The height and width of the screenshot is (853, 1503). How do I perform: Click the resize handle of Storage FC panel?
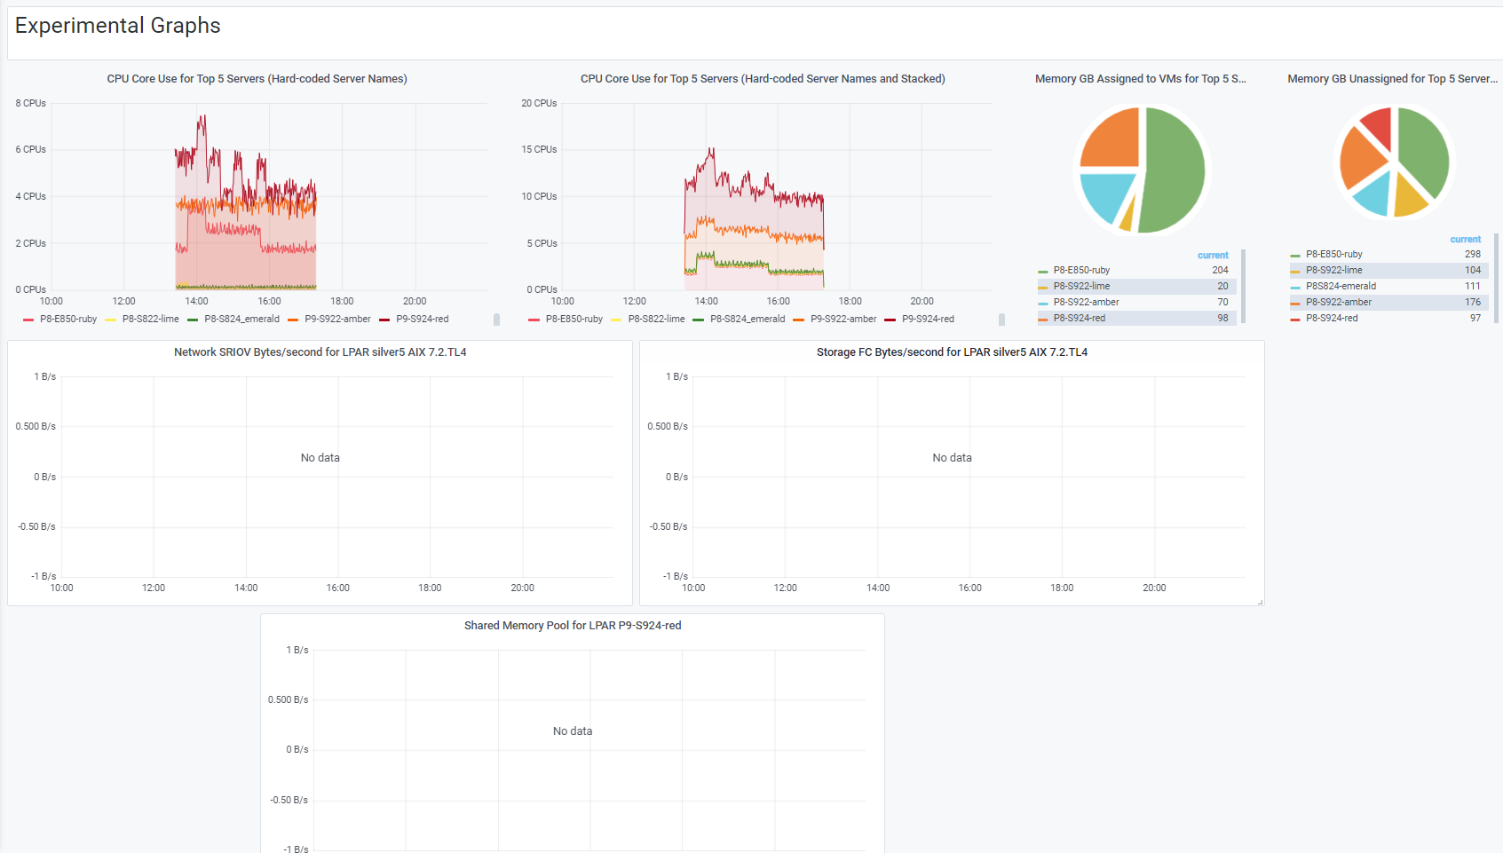pyautogui.click(x=1260, y=602)
